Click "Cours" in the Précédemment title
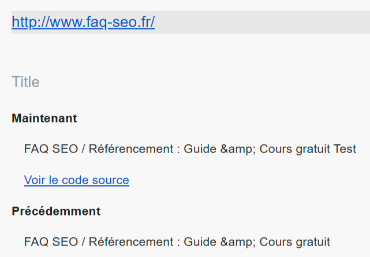Viewport: 370px width, 257px height. tap(275, 241)
